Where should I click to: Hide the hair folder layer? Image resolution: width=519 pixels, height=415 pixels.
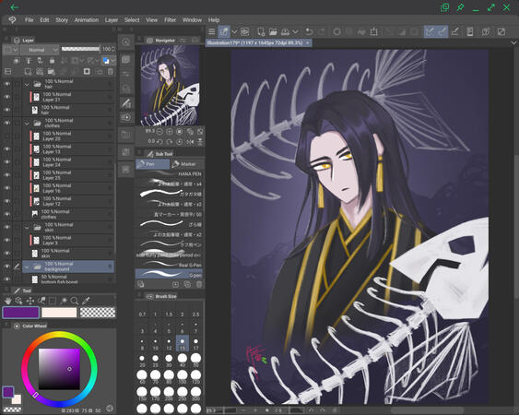pos(6,84)
